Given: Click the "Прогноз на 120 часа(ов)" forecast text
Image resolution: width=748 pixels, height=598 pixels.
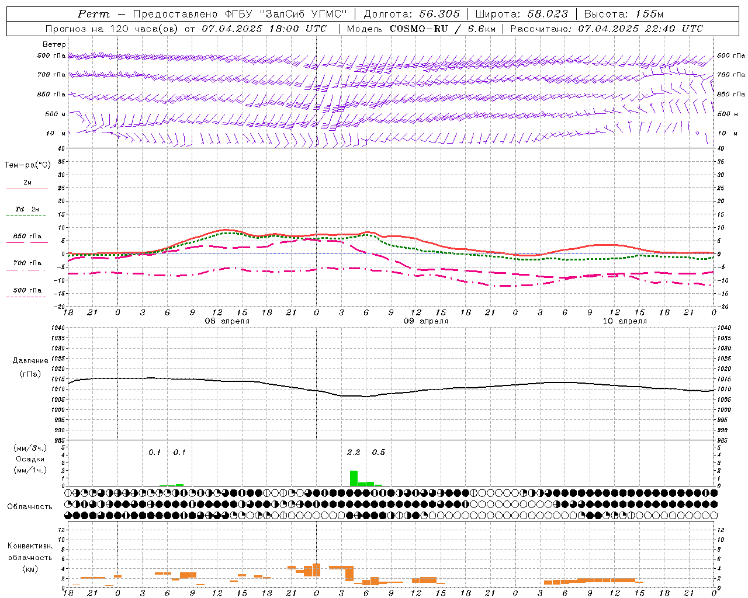Looking at the screenshot, I should click(x=112, y=29).
